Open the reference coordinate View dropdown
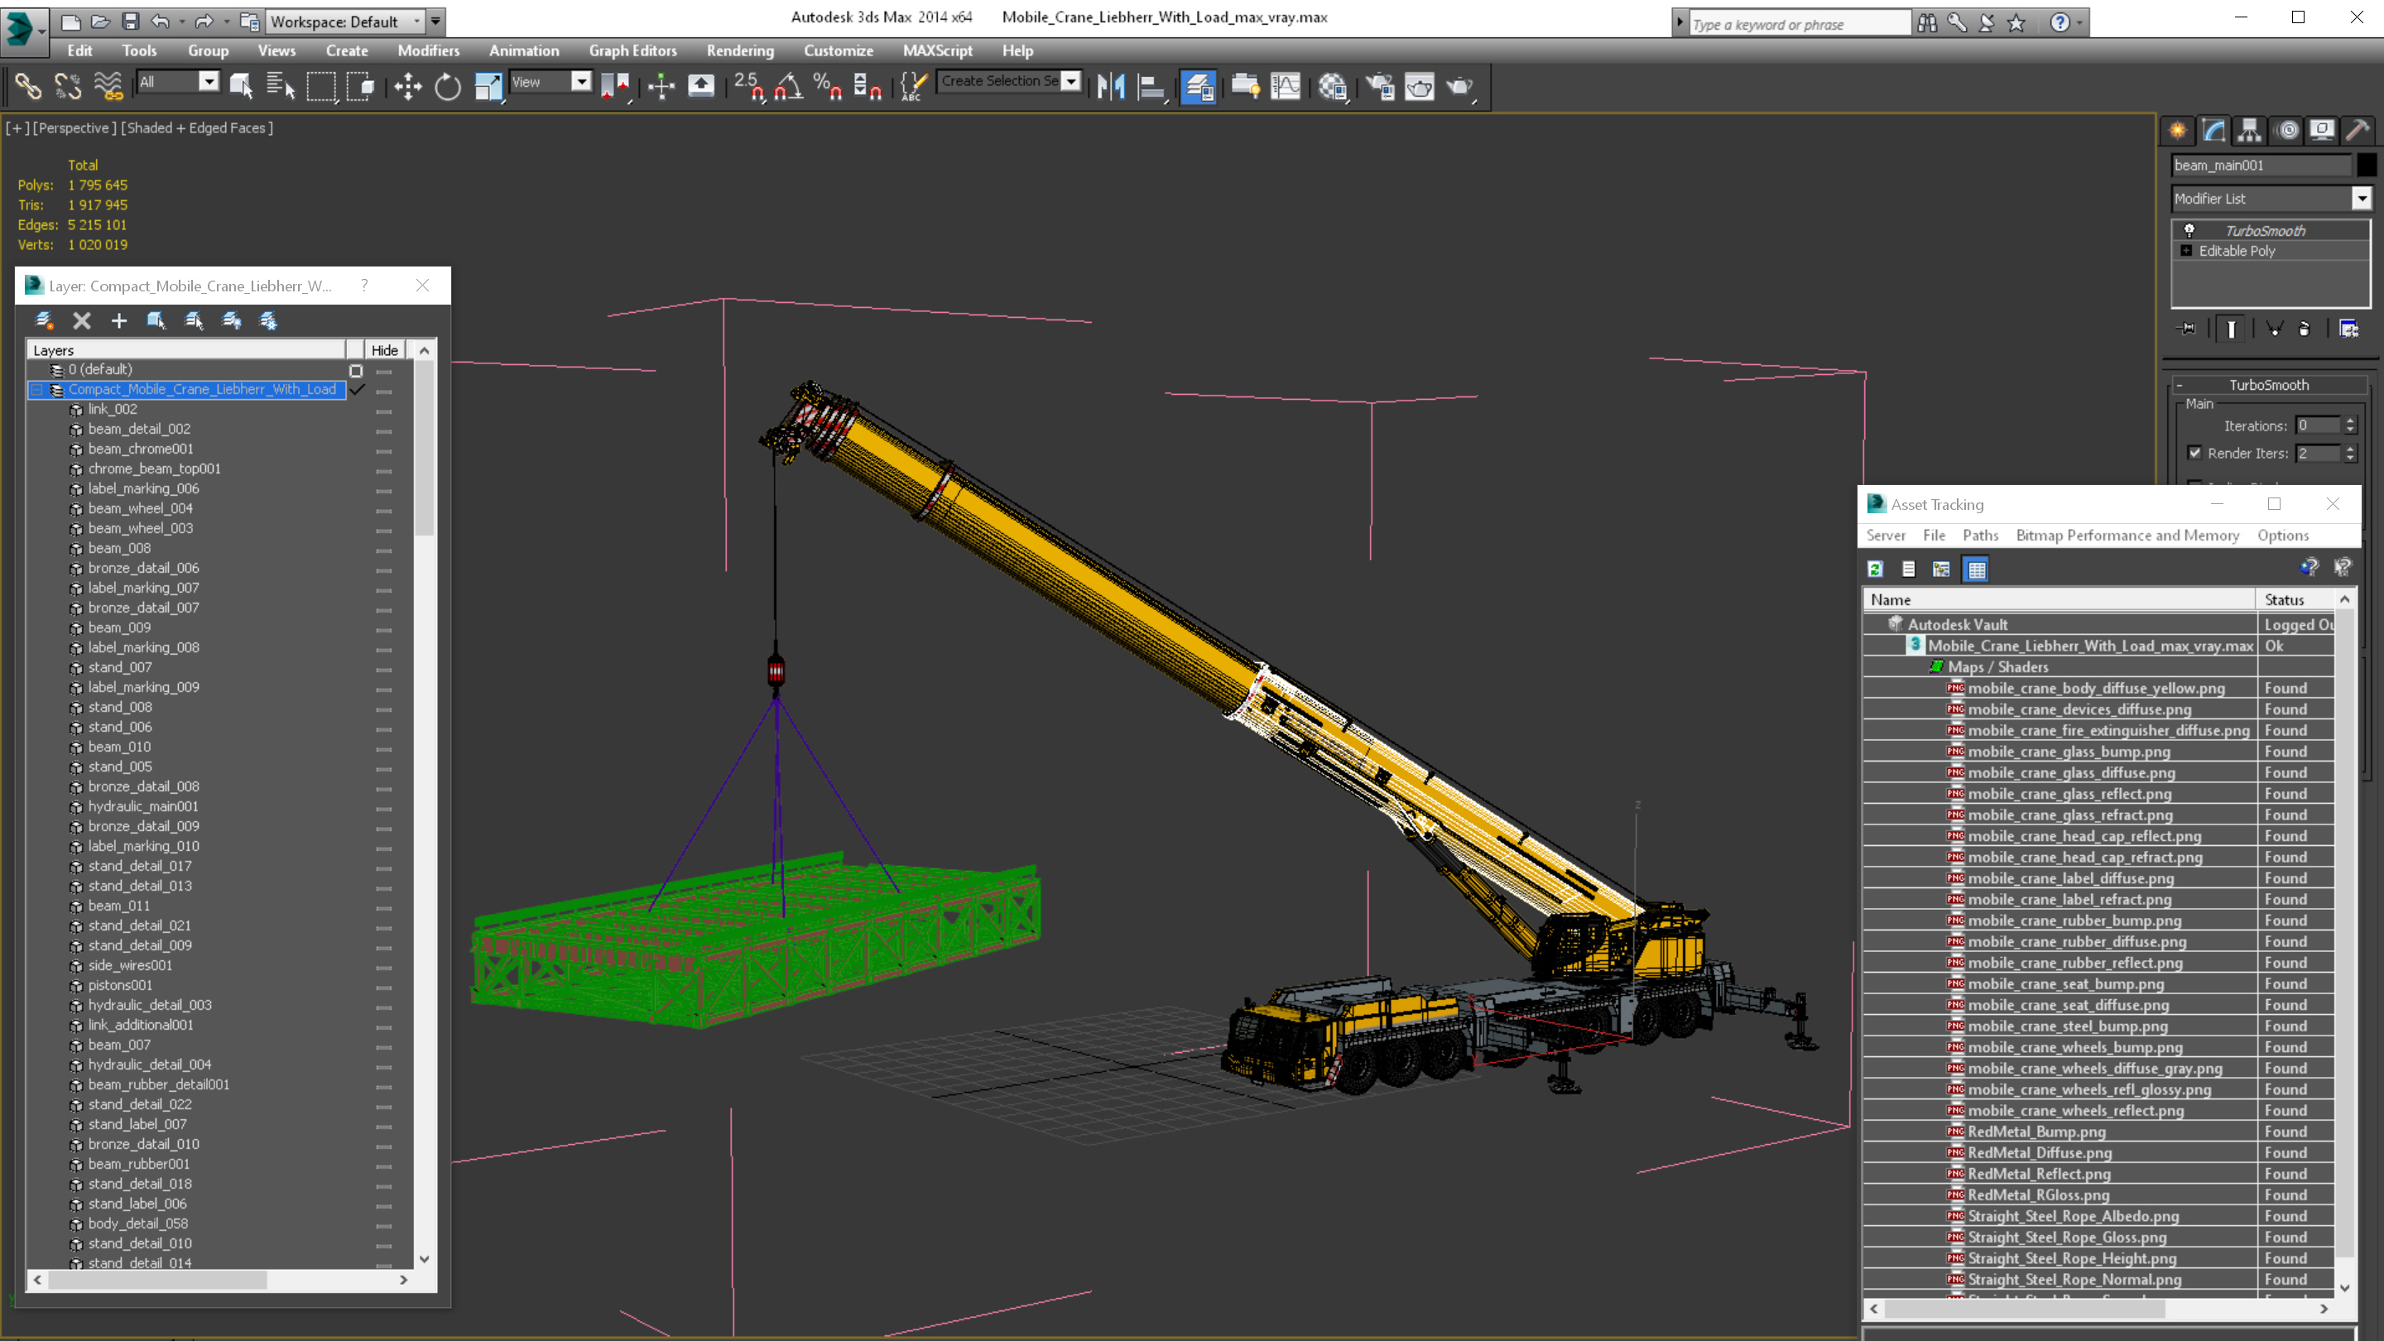Image resolution: width=2384 pixels, height=1341 pixels. click(551, 81)
